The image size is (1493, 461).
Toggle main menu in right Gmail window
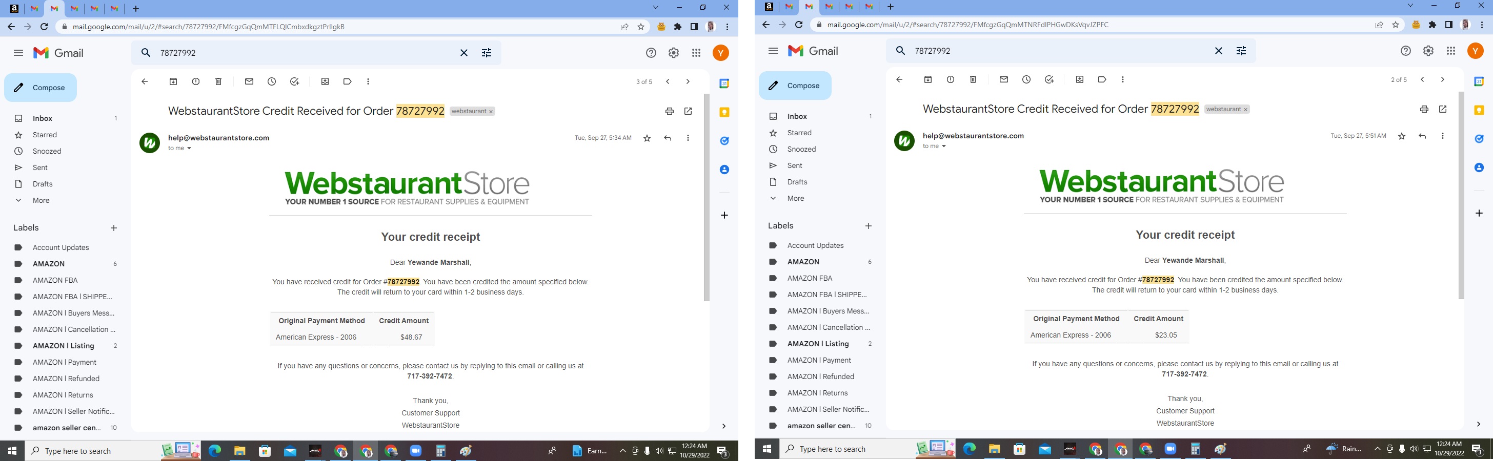click(773, 51)
